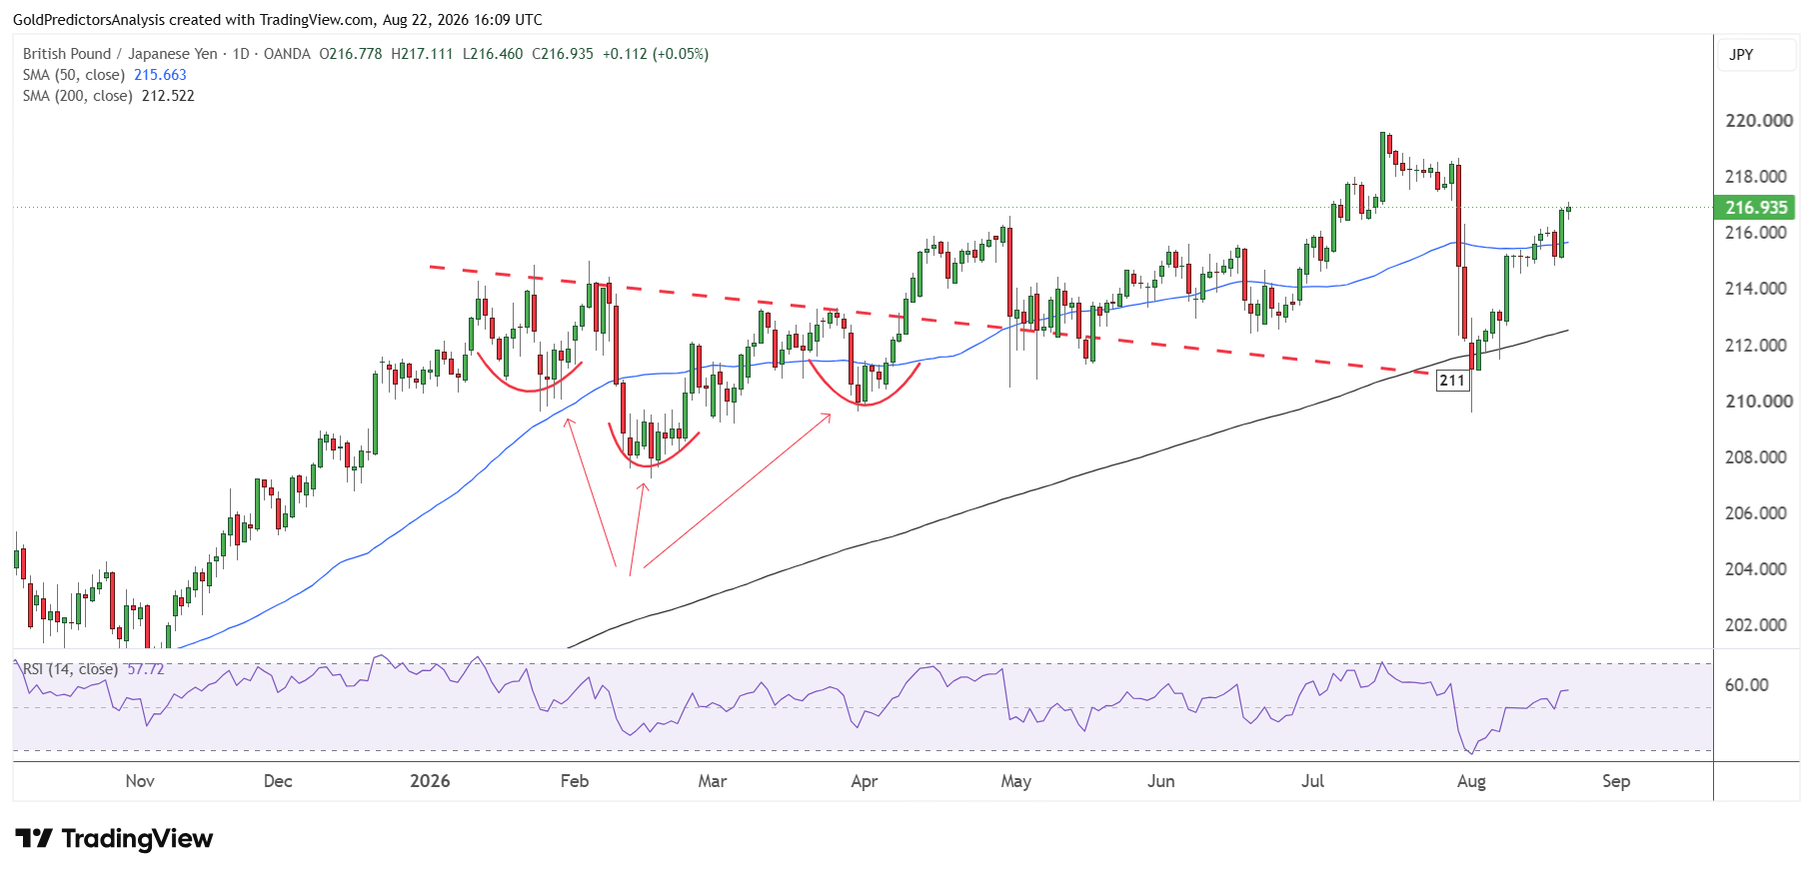
Task: Click the Jul label on the time axis
Action: click(1313, 781)
